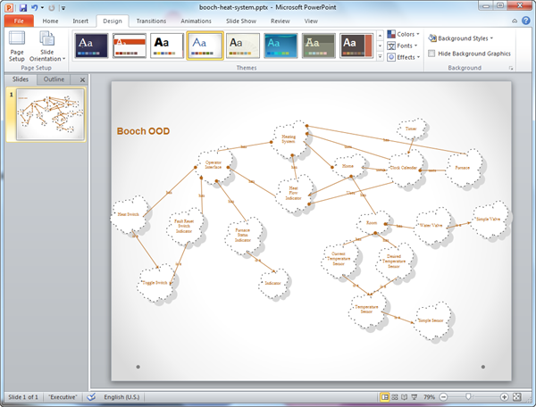This screenshot has height=407, width=536.
Task: Apply the dark navy theme thumbnail
Action: click(91, 46)
